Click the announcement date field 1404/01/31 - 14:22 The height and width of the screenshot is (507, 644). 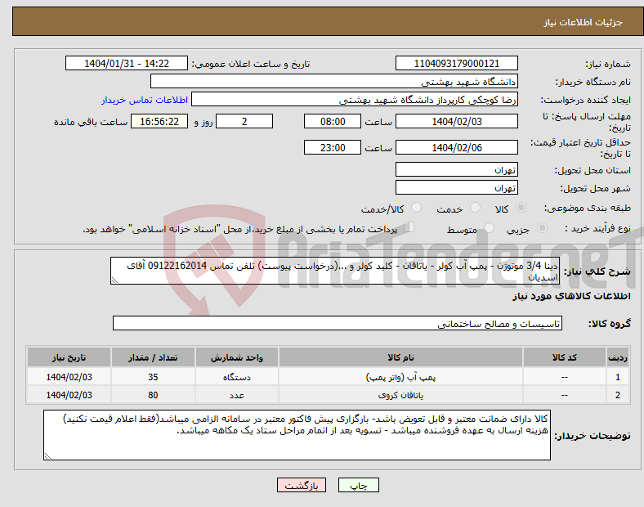(127, 63)
